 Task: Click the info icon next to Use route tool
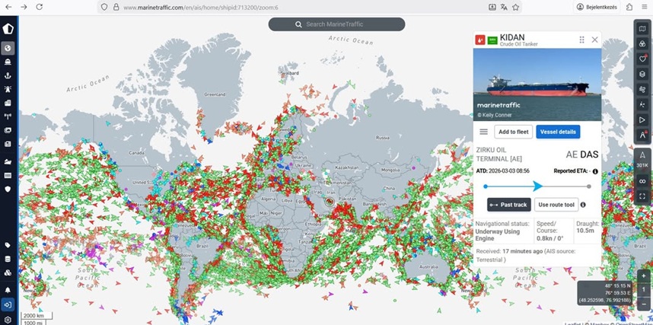pos(583,205)
